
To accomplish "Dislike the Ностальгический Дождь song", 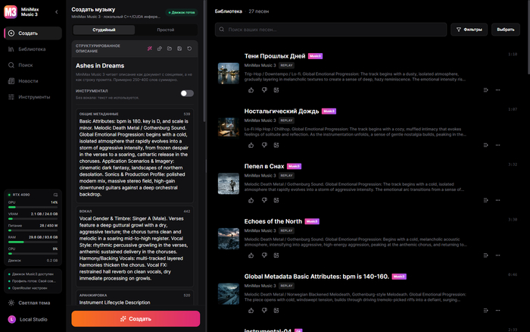I will click(264, 146).
